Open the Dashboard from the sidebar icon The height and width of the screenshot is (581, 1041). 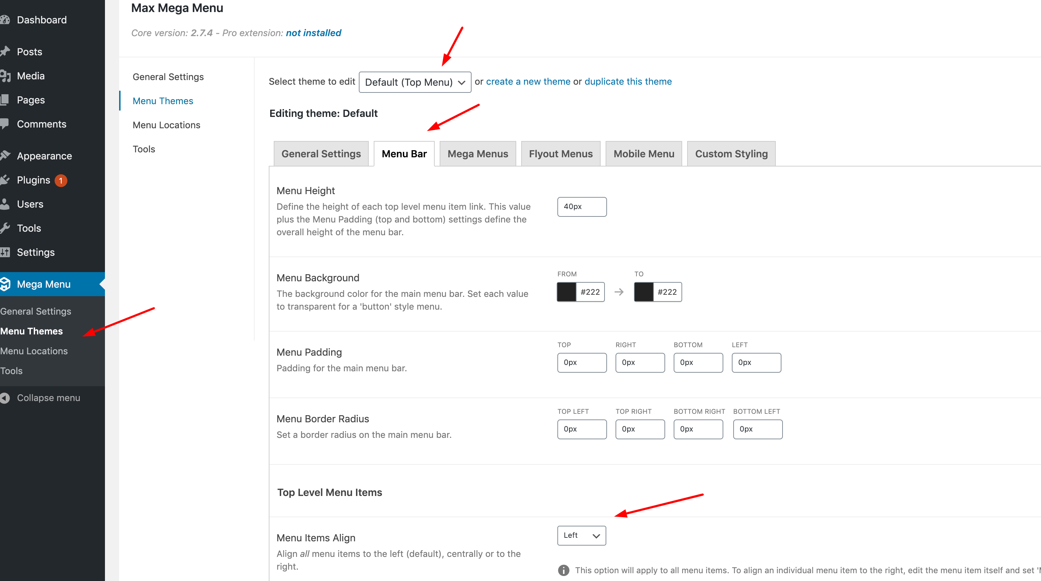pos(6,19)
